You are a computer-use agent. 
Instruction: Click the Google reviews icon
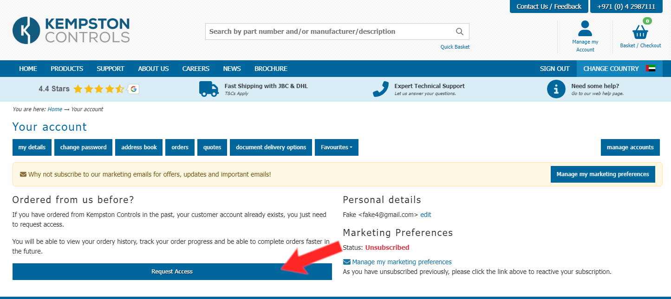point(133,89)
